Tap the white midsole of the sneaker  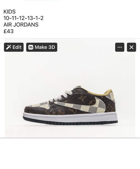tap(70, 117)
